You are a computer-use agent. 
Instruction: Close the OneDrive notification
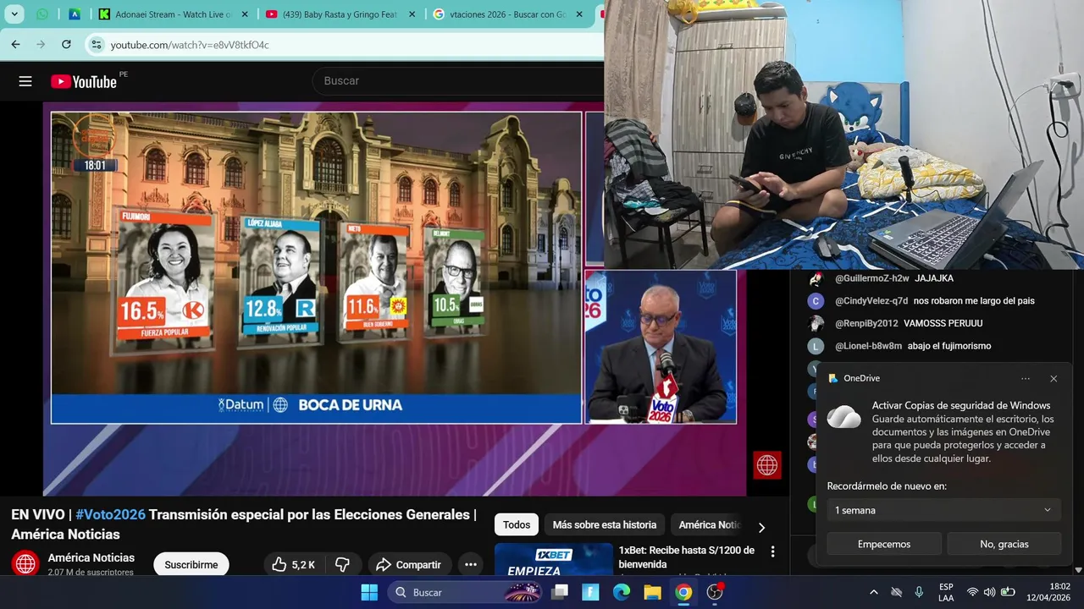click(x=1054, y=379)
